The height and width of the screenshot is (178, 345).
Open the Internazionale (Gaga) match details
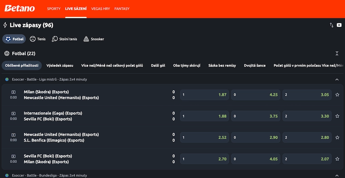(53, 113)
